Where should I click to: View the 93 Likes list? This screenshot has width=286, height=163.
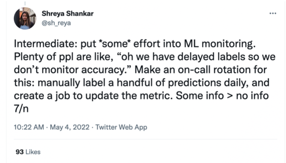point(28,152)
